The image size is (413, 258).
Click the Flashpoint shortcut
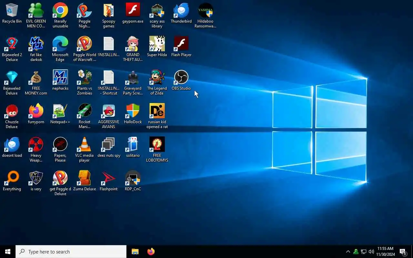point(109,181)
